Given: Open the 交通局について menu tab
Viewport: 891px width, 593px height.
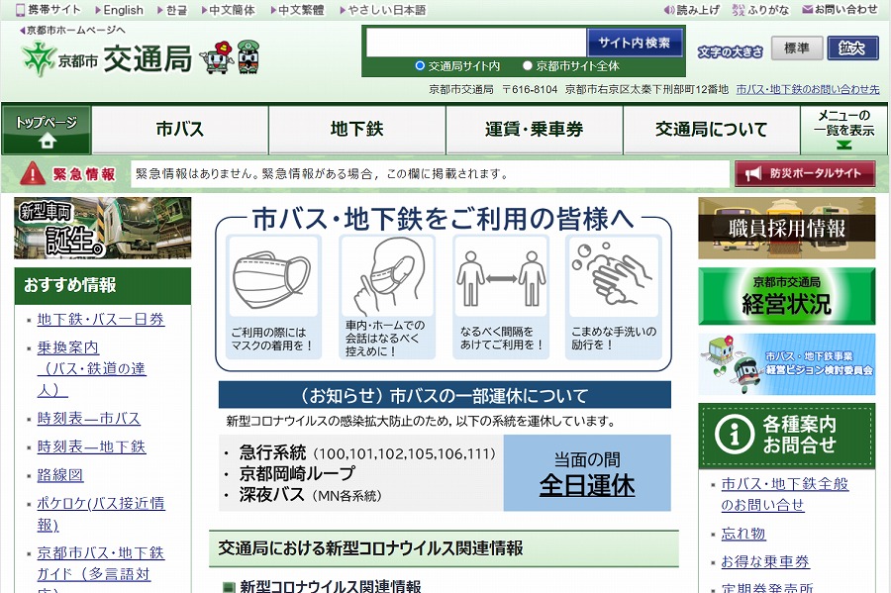Looking at the screenshot, I should click(x=712, y=130).
